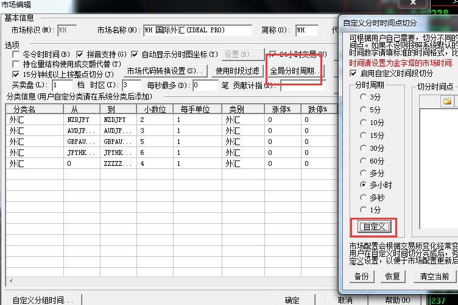Select the 多分 period radio button
The height and width of the screenshot is (305, 458).
(x=363, y=173)
